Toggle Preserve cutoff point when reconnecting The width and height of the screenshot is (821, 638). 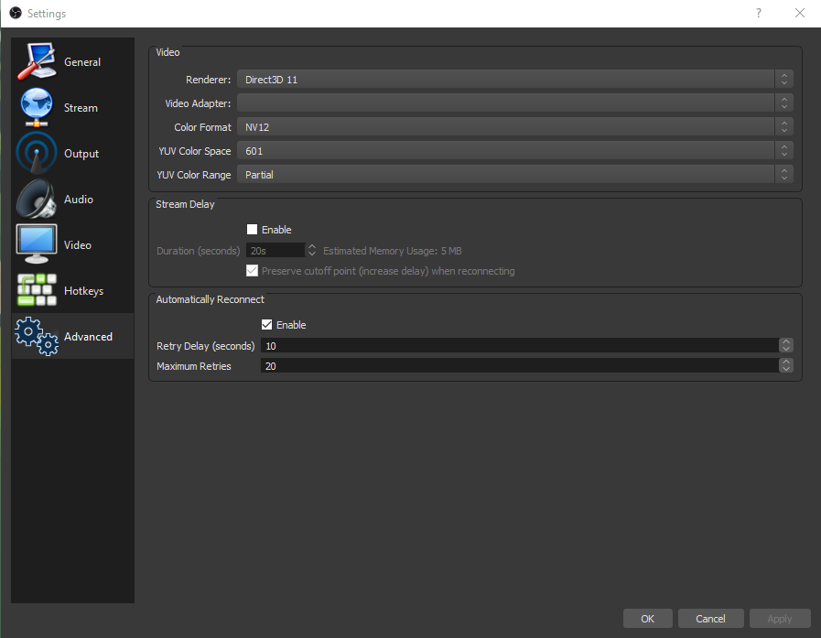252,271
